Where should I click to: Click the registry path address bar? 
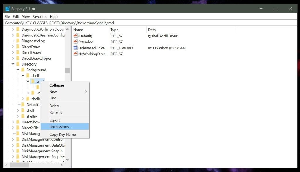click(150, 23)
